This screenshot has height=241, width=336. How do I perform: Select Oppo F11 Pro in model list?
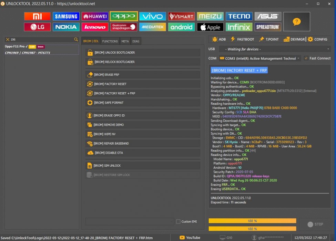click(x=42, y=50)
